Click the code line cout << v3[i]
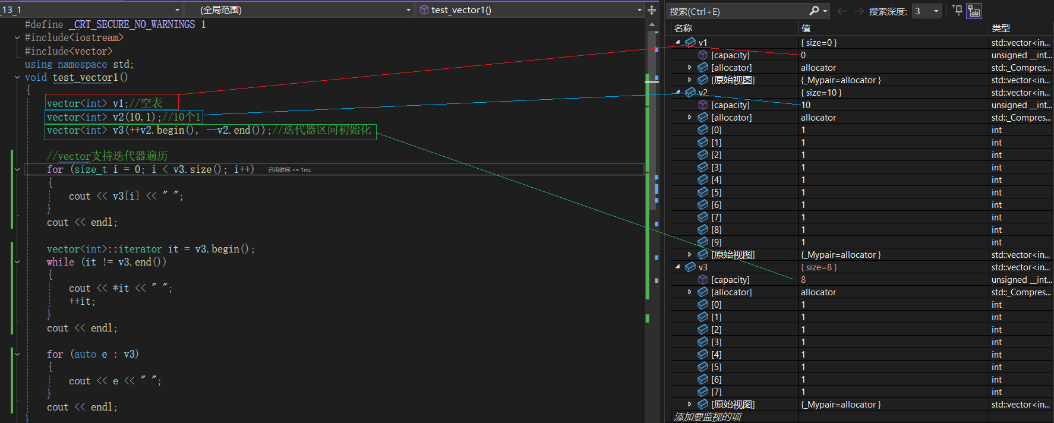The height and width of the screenshot is (423, 1054). (126, 196)
